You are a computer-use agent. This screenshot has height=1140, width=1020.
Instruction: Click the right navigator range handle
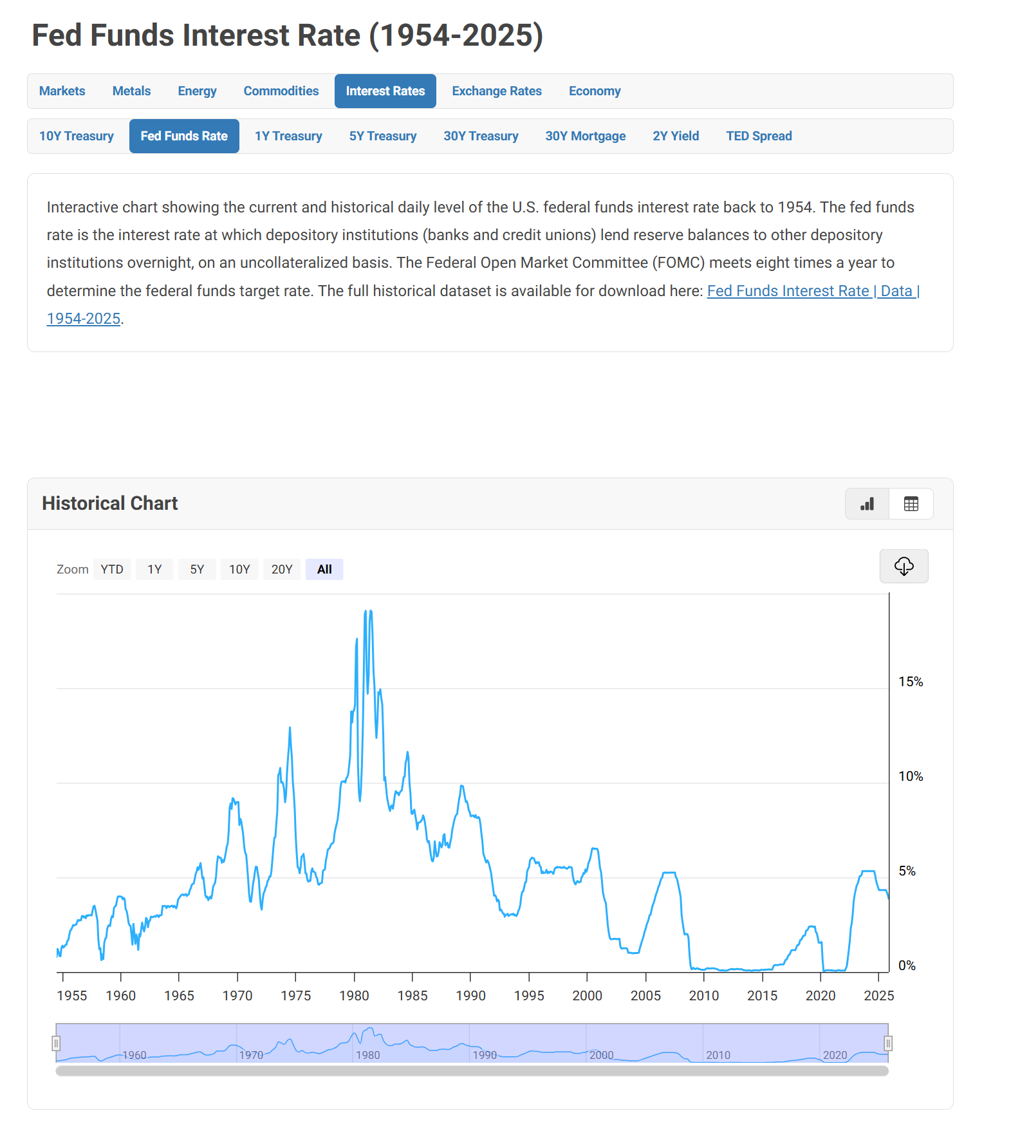coord(888,1043)
